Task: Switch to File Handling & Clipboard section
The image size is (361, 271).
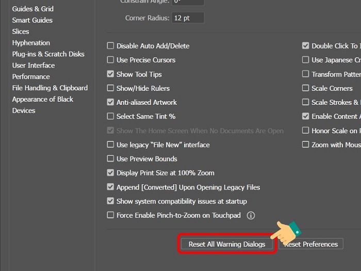Action: [x=50, y=88]
